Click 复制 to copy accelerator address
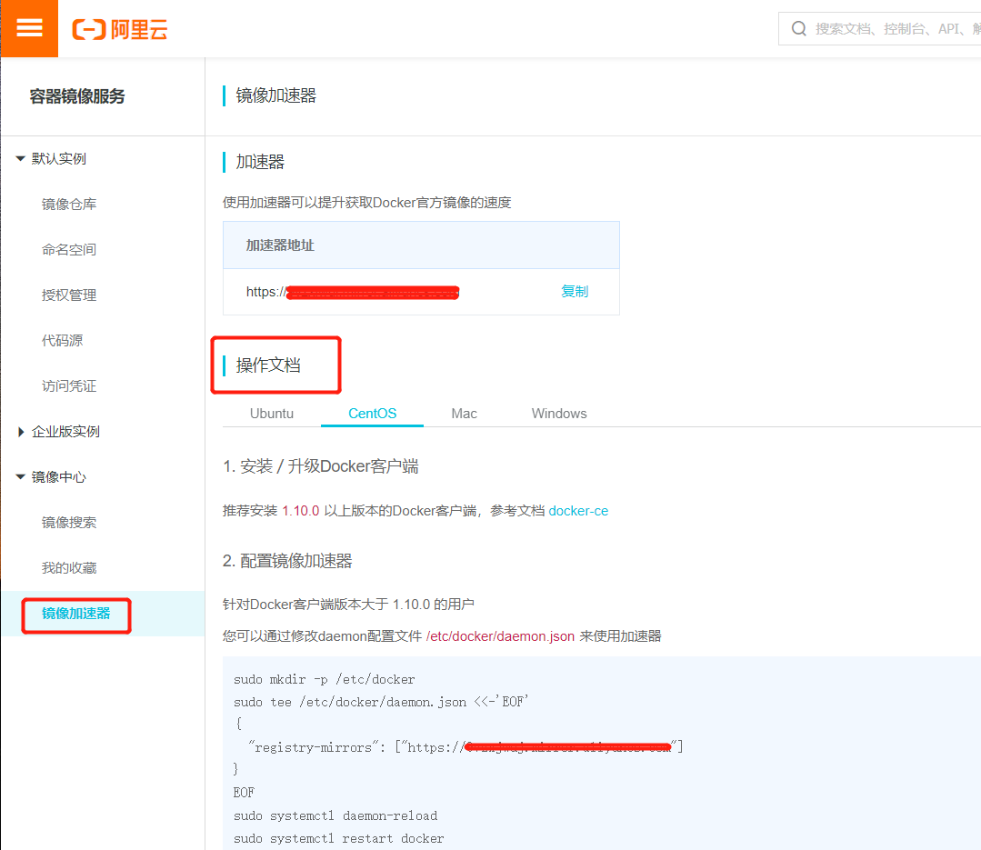This screenshot has width=981, height=850. (575, 292)
